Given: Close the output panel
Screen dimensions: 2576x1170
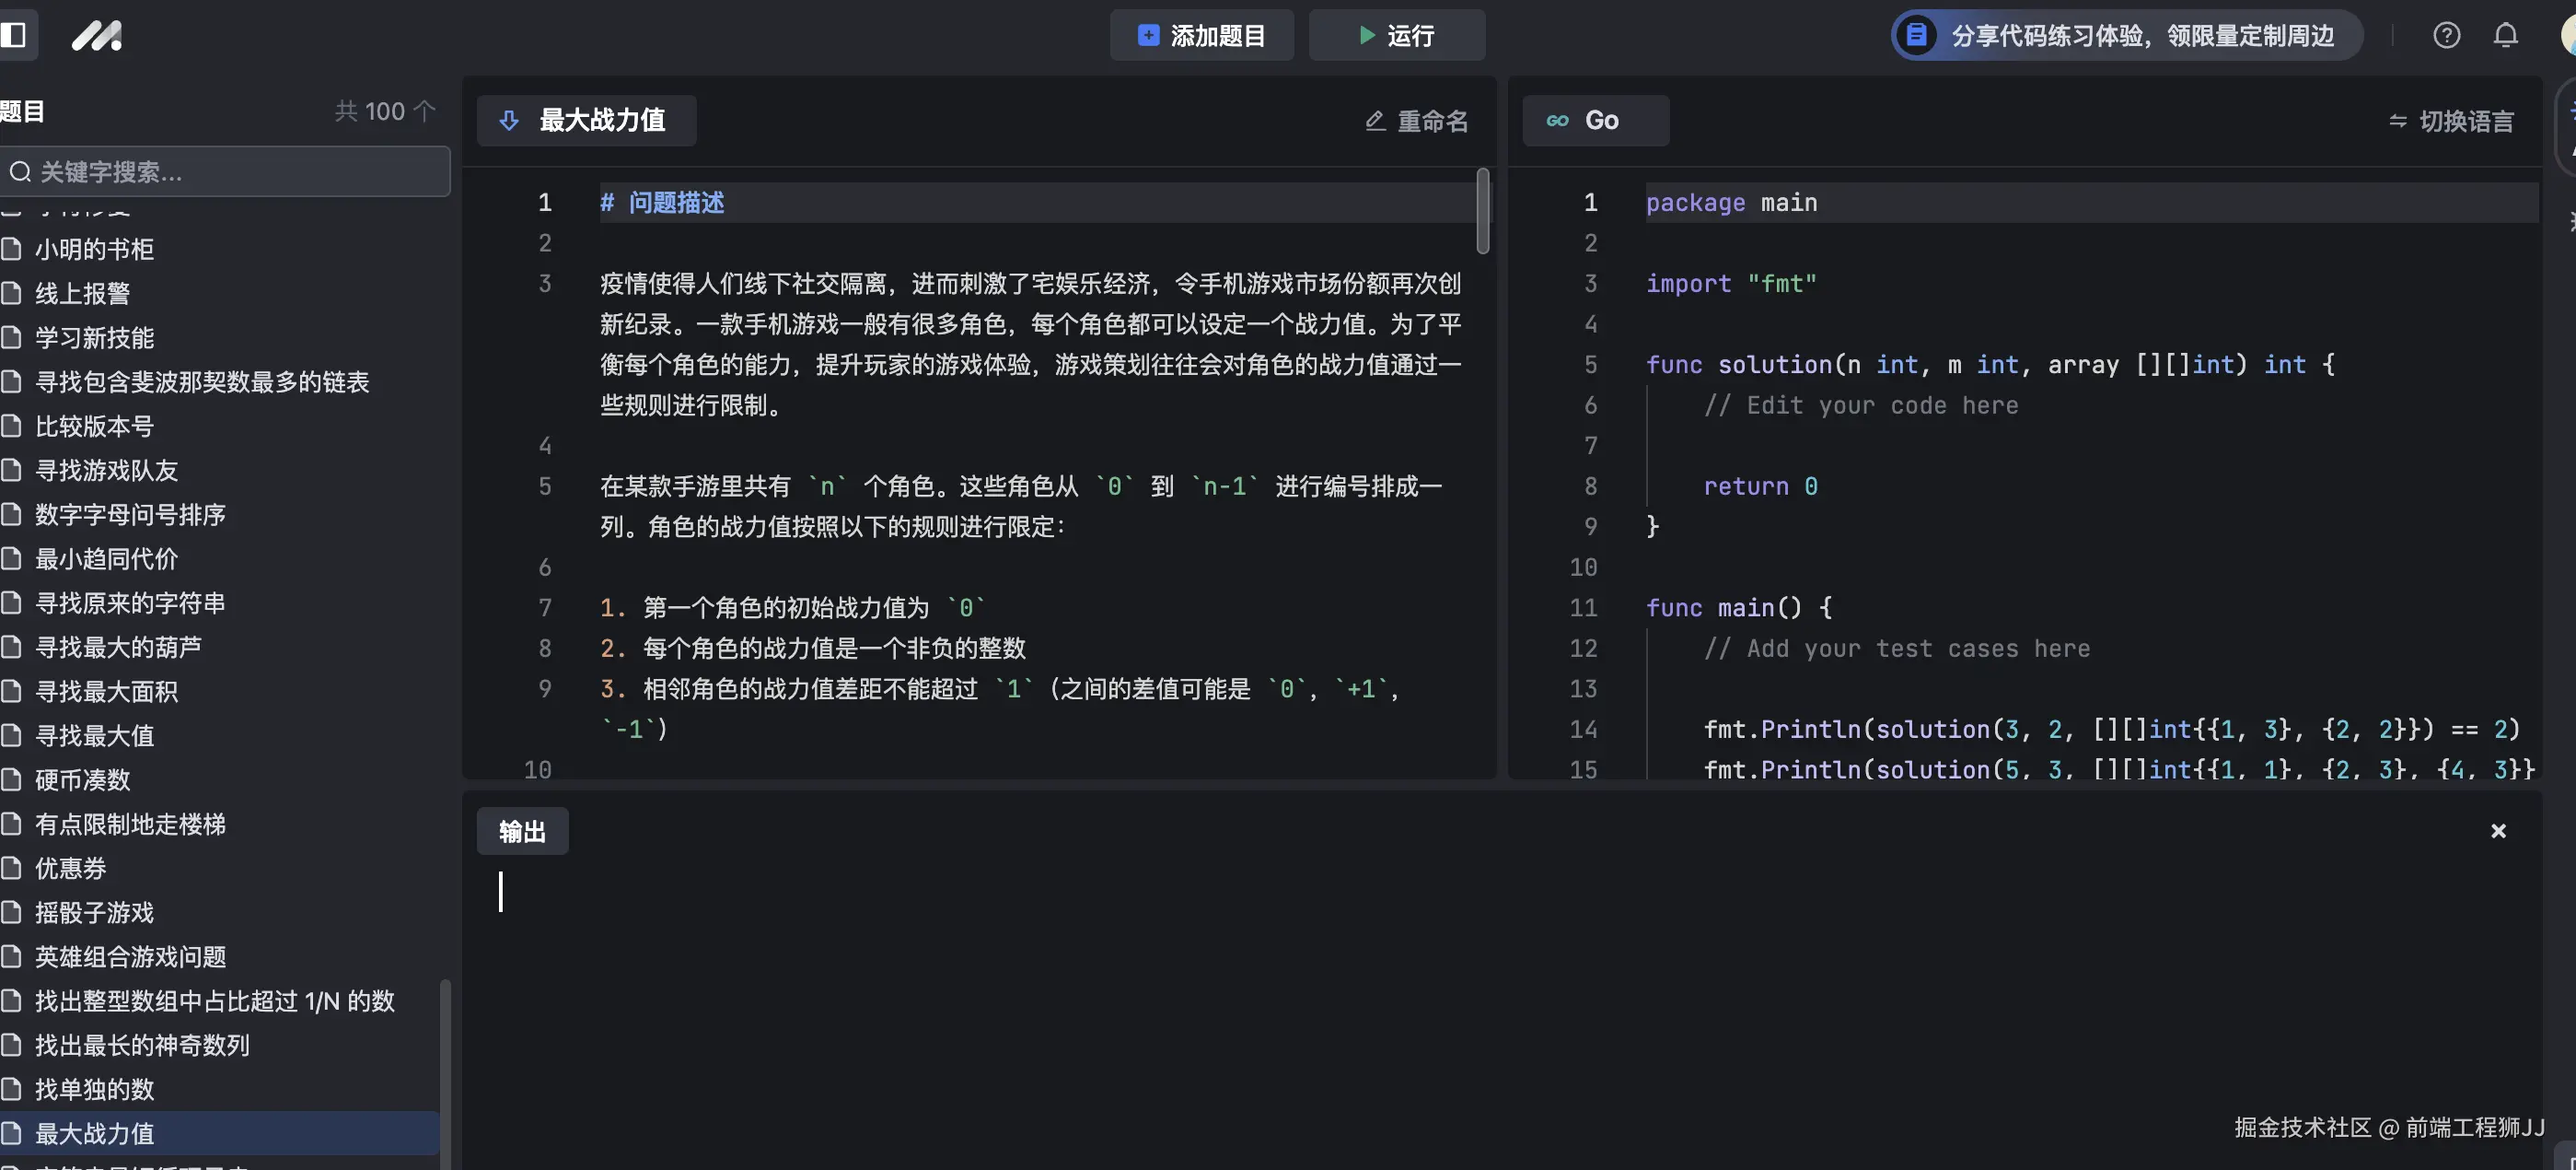Looking at the screenshot, I should (2497, 831).
